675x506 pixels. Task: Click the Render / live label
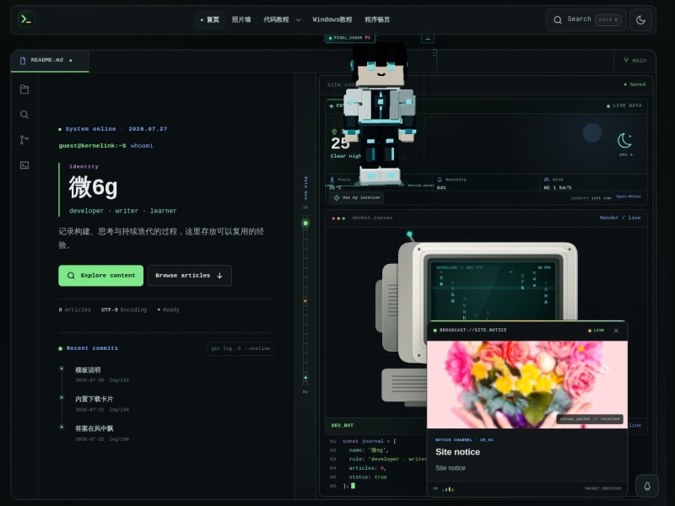[x=620, y=218]
